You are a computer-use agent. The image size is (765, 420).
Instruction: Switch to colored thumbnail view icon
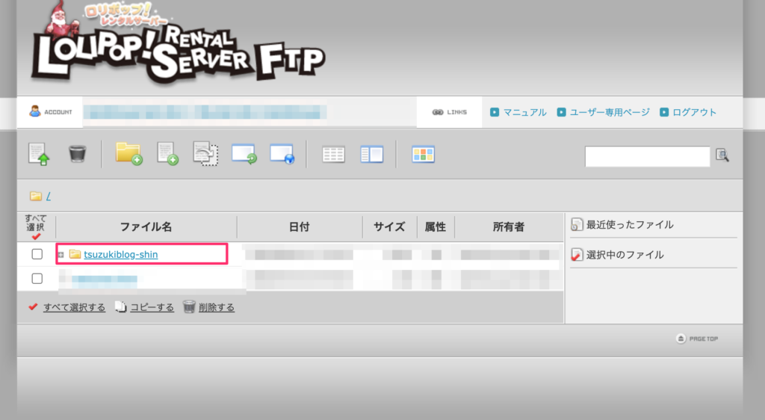click(423, 155)
